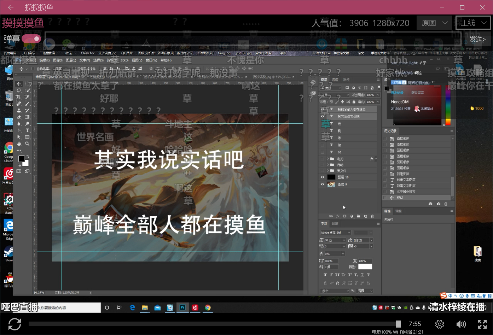Select the Lasso tool
Screen dimensions: 493x335
point(19,90)
